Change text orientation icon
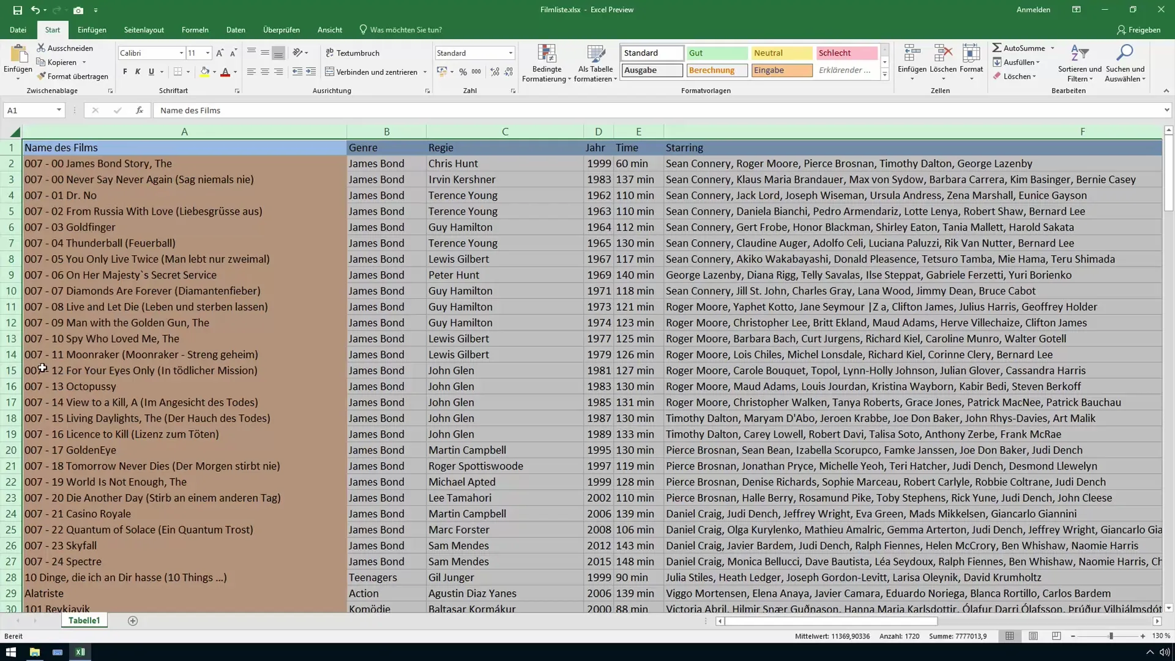 click(x=297, y=53)
